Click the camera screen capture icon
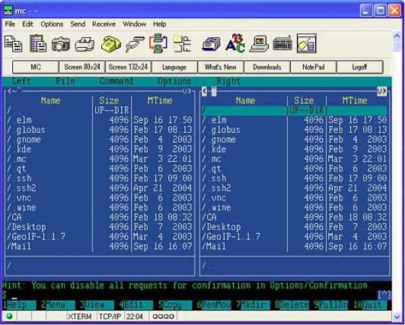The width and height of the screenshot is (405, 325). pyautogui.click(x=61, y=44)
